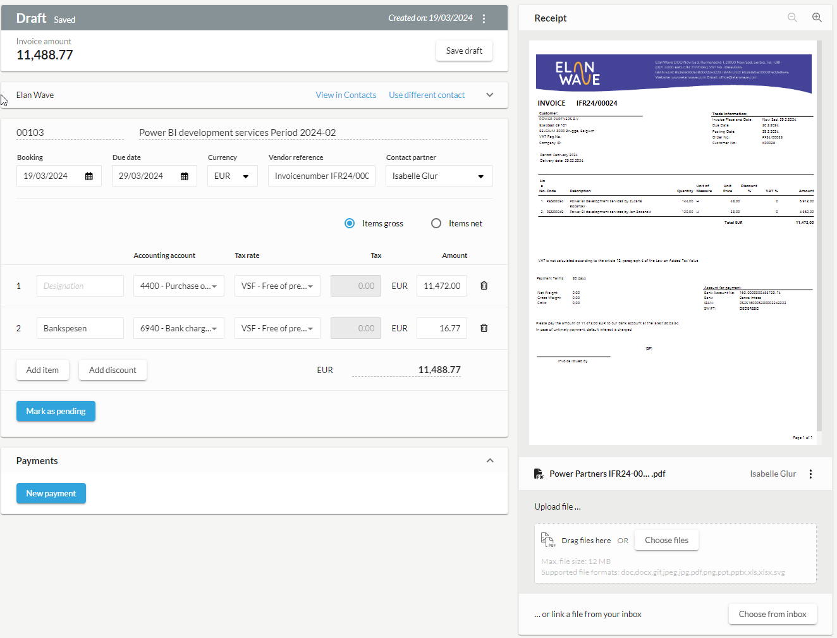Open the Currency EUR dropdown

pos(233,176)
